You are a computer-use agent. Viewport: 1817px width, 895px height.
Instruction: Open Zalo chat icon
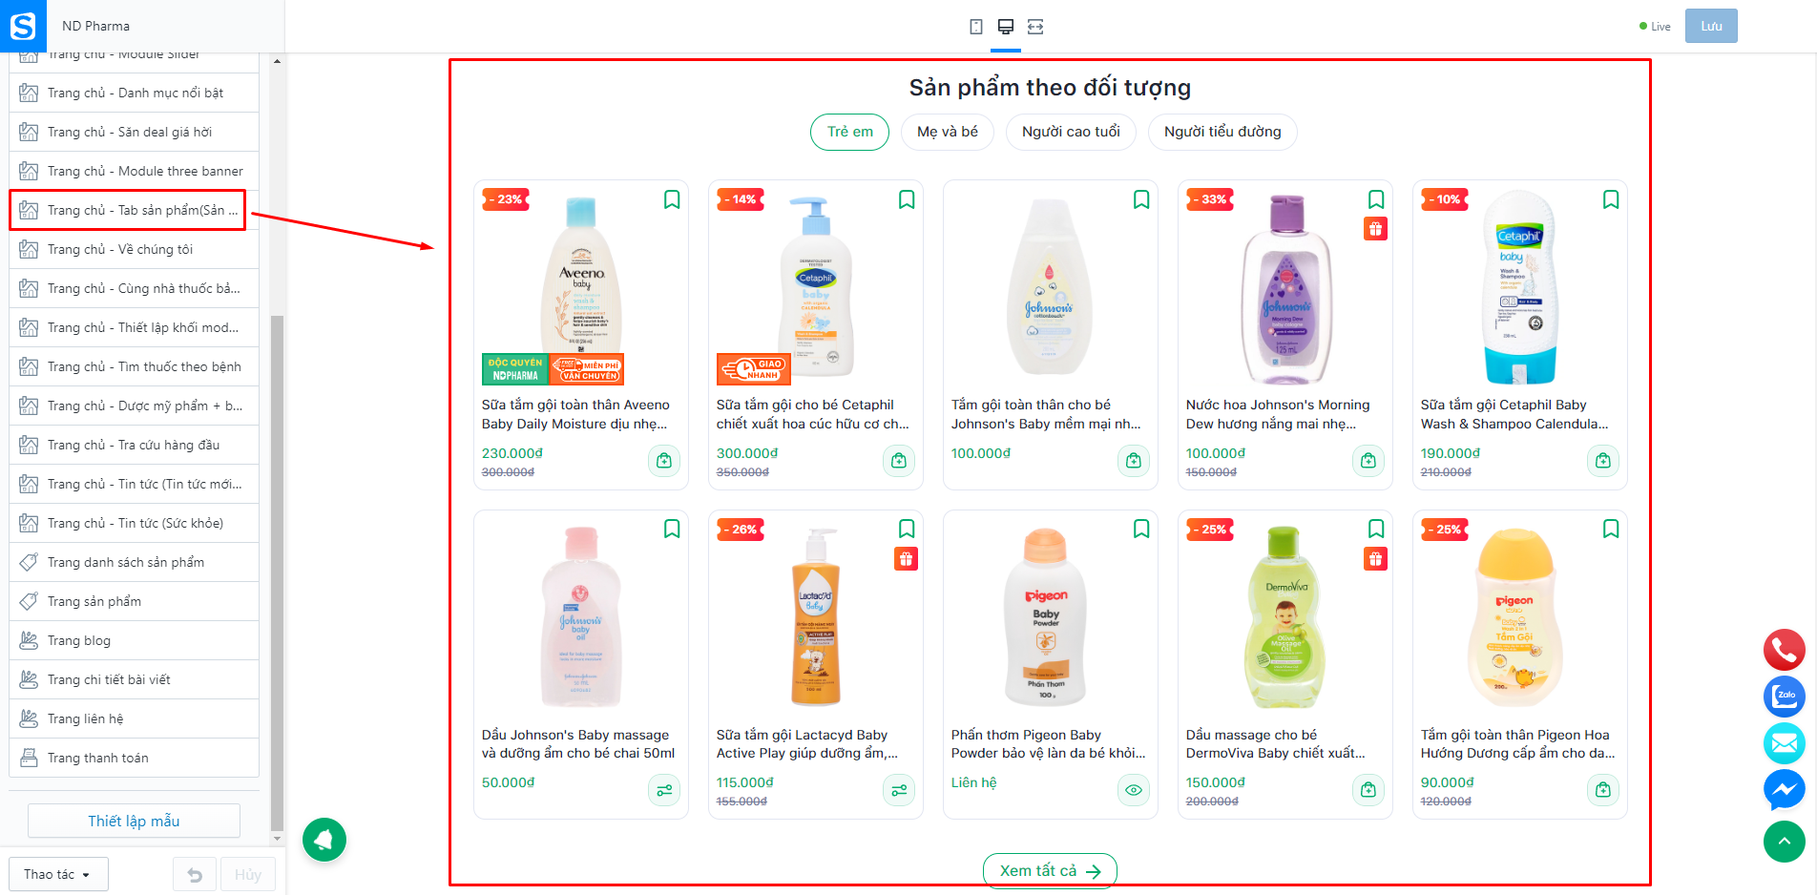click(1784, 697)
